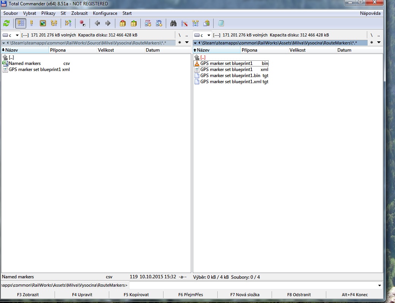The image size is (395, 303).
Task: Open the Konfigurace menu
Action: pyautogui.click(x=105, y=13)
